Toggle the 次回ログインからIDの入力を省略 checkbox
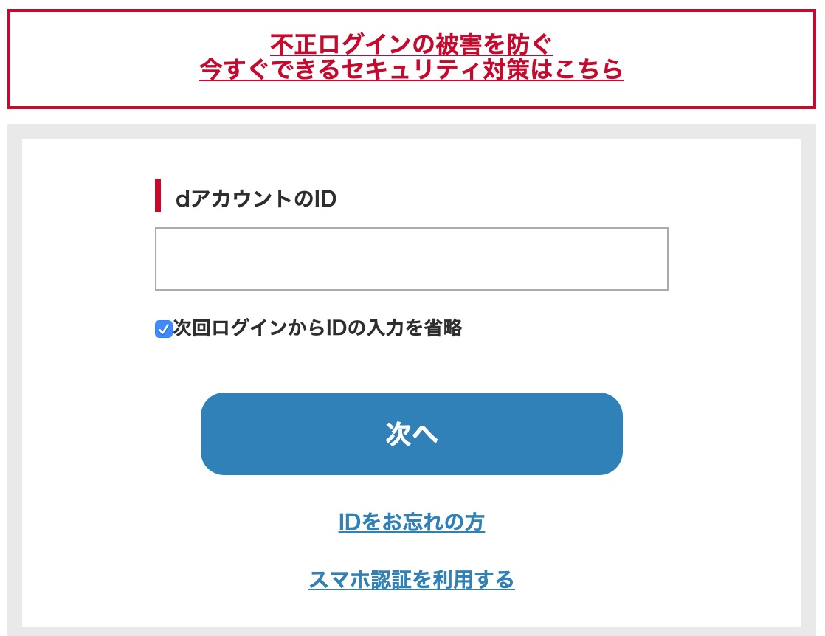The width and height of the screenshot is (825, 636). [163, 329]
